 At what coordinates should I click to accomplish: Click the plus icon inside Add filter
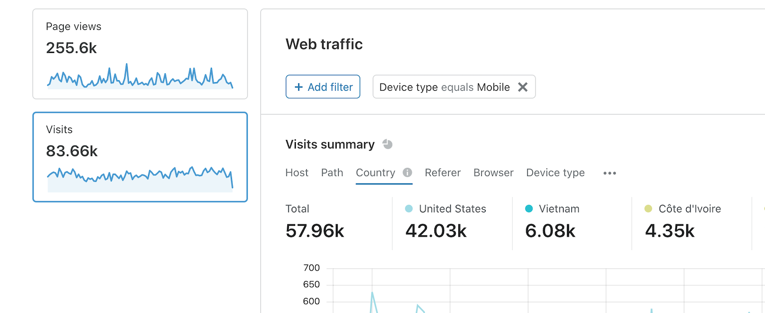[300, 86]
